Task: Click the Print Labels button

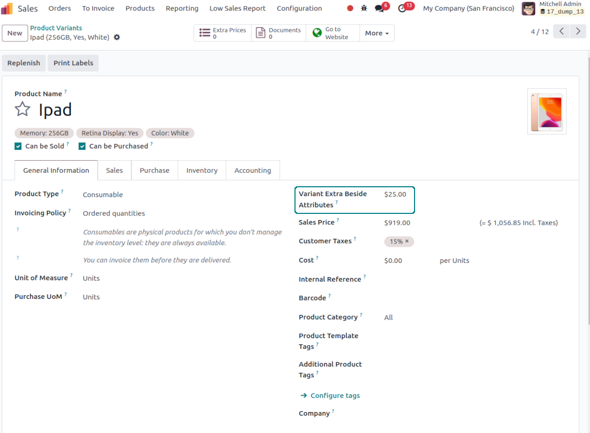Action: pyautogui.click(x=73, y=63)
